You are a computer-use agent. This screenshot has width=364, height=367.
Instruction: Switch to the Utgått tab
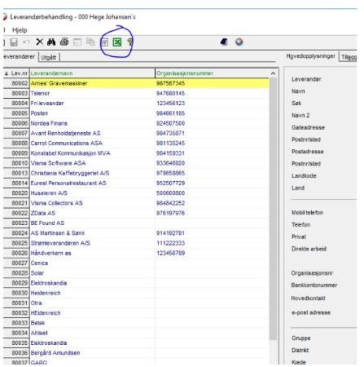(x=49, y=57)
